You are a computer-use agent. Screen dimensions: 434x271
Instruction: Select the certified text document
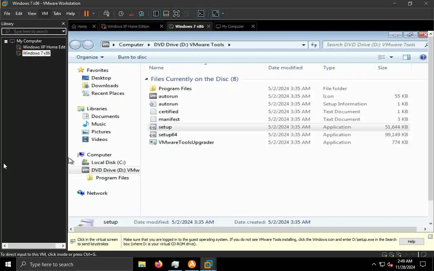tap(278, 111)
